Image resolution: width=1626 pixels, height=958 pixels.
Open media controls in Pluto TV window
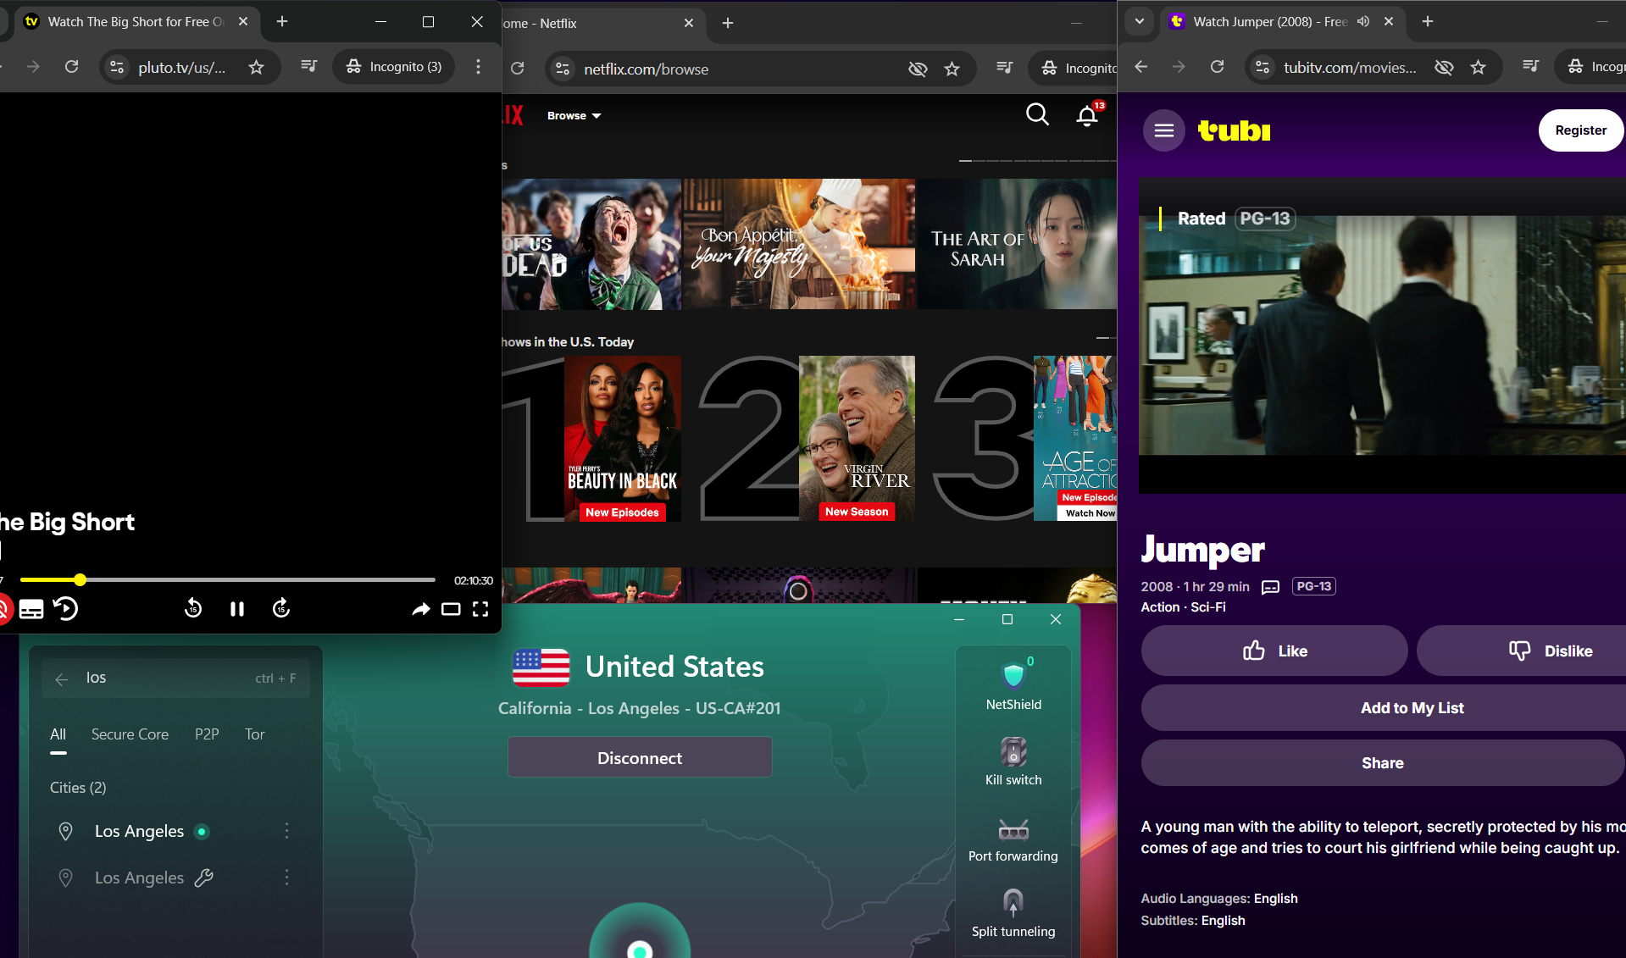click(309, 67)
